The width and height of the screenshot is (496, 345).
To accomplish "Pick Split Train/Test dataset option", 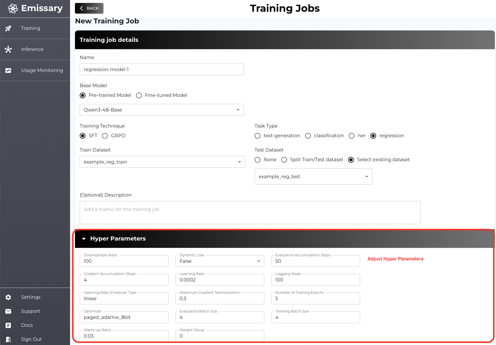I will [x=284, y=160].
